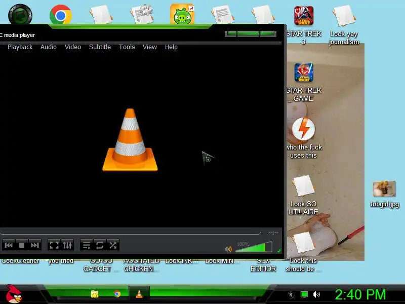Stop playback with the square stop button
Image resolution: width=405 pixels, height=304 pixels.
[x=22, y=245]
